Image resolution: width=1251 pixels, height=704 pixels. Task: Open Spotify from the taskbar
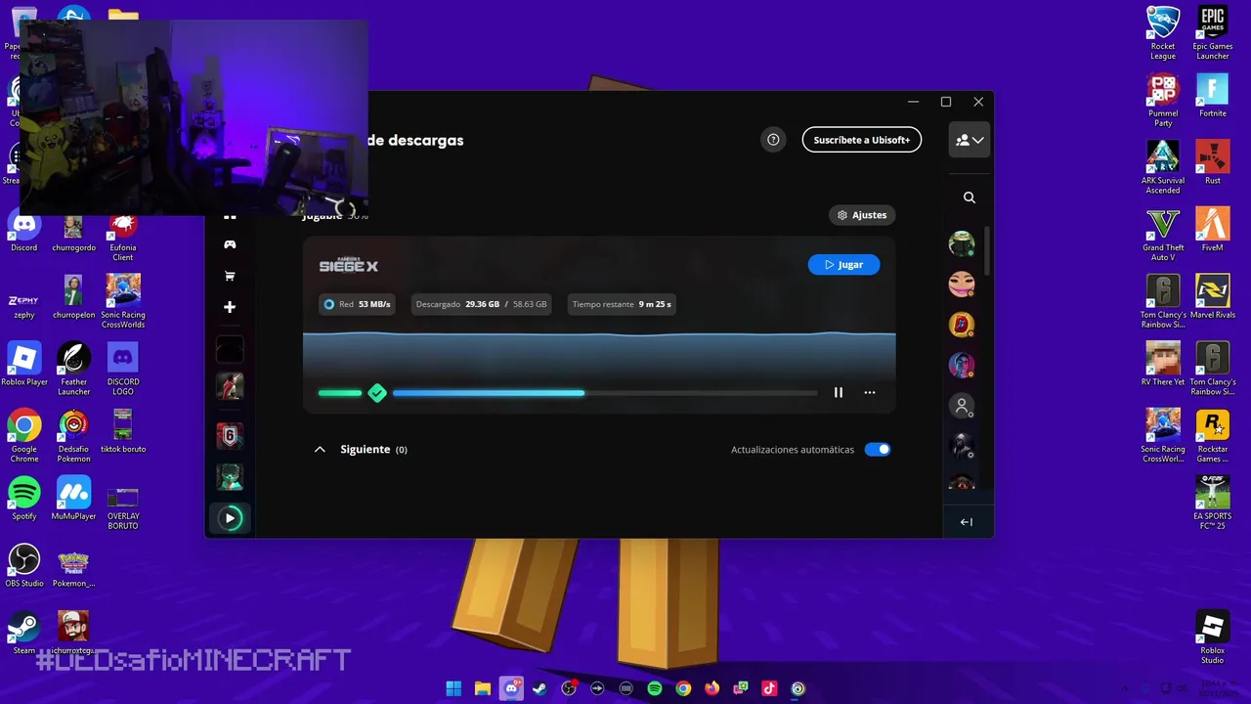(655, 688)
